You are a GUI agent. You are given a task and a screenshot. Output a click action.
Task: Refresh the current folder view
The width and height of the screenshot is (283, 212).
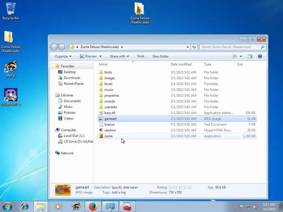coord(194,47)
